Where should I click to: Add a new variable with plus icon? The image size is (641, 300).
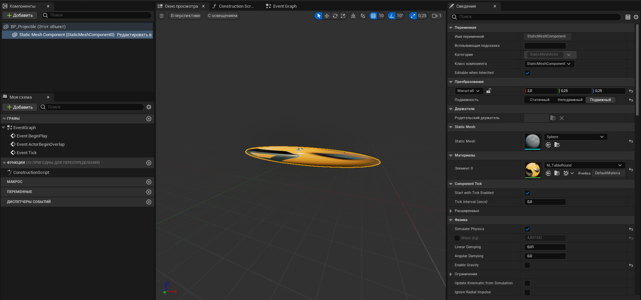tap(149, 192)
